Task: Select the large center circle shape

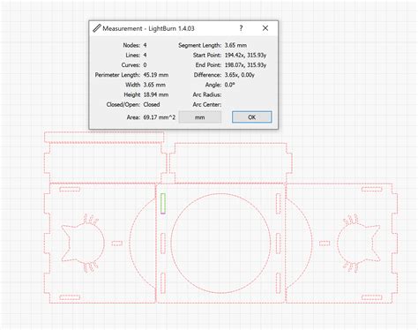Action: (220, 244)
